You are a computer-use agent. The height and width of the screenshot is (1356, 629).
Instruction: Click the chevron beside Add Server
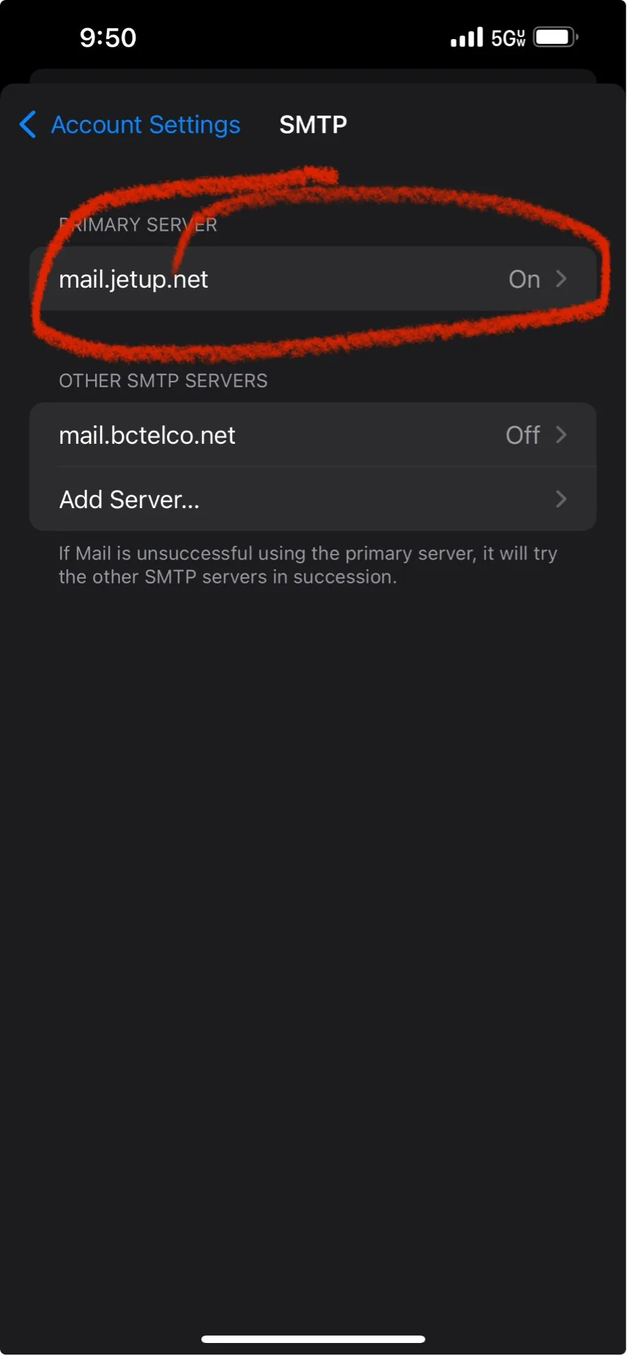pyautogui.click(x=561, y=499)
